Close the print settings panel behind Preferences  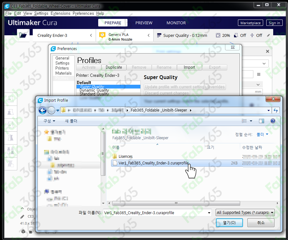tap(268, 51)
